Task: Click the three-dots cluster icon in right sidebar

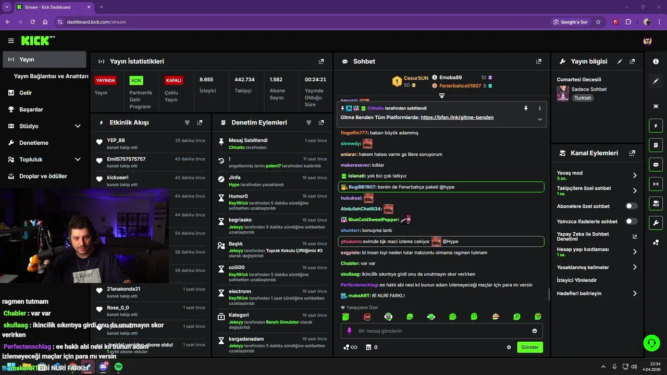Action: [656, 242]
